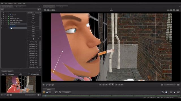
Task: Select the secondary viewport selection arrow tool
Action: point(2,95)
